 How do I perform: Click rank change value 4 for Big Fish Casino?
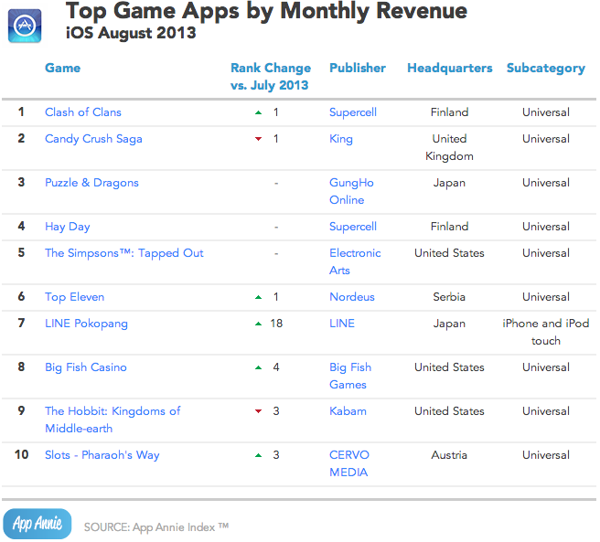276,367
